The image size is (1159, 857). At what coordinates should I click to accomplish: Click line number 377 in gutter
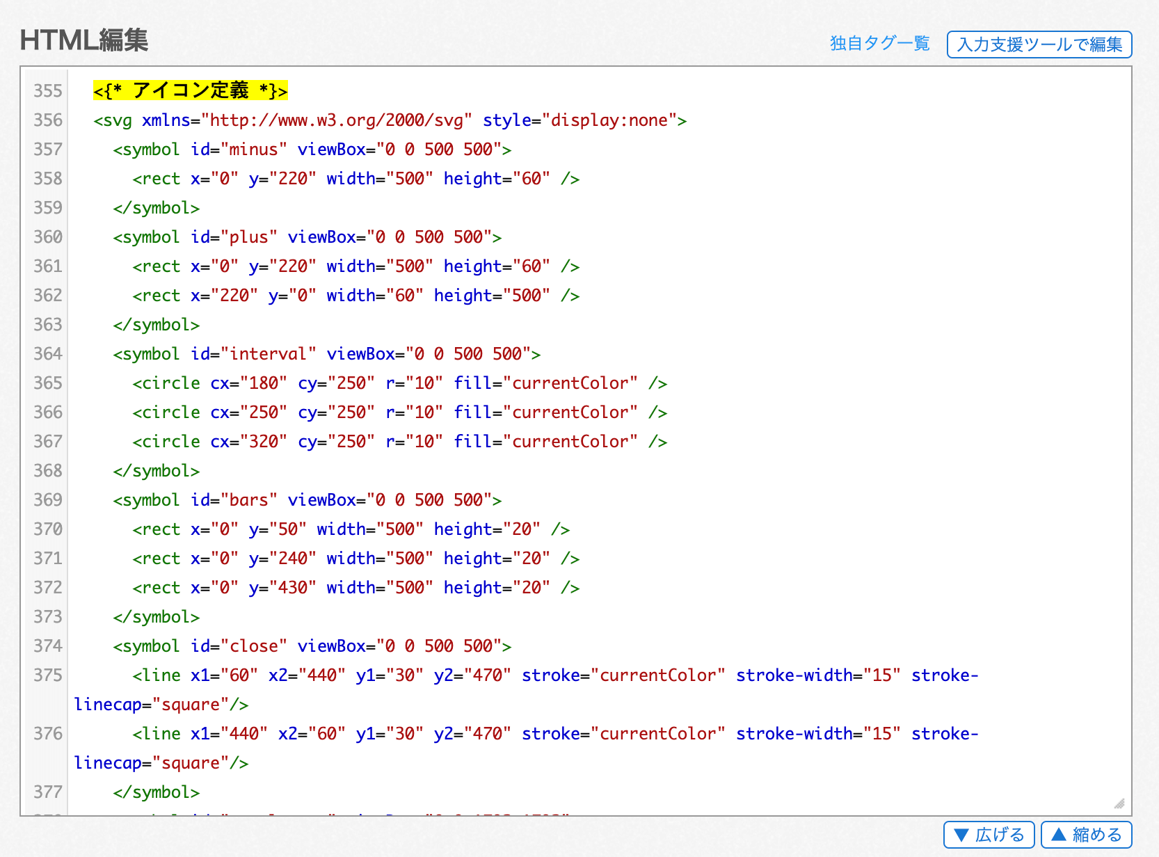[47, 792]
